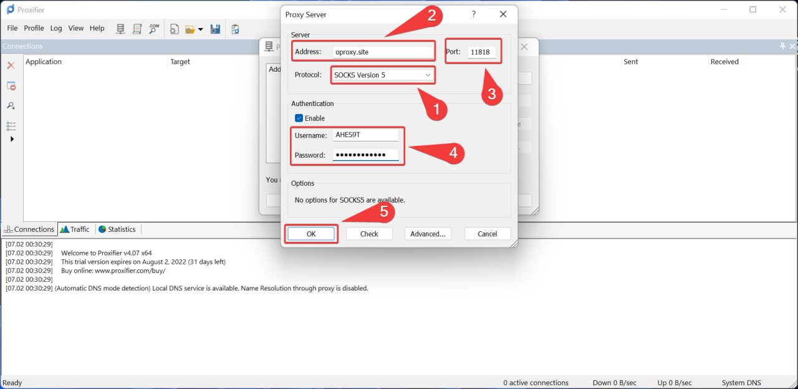Click the Save Profile floppy disk icon
Image resolution: width=798 pixels, height=389 pixels.
215,29
